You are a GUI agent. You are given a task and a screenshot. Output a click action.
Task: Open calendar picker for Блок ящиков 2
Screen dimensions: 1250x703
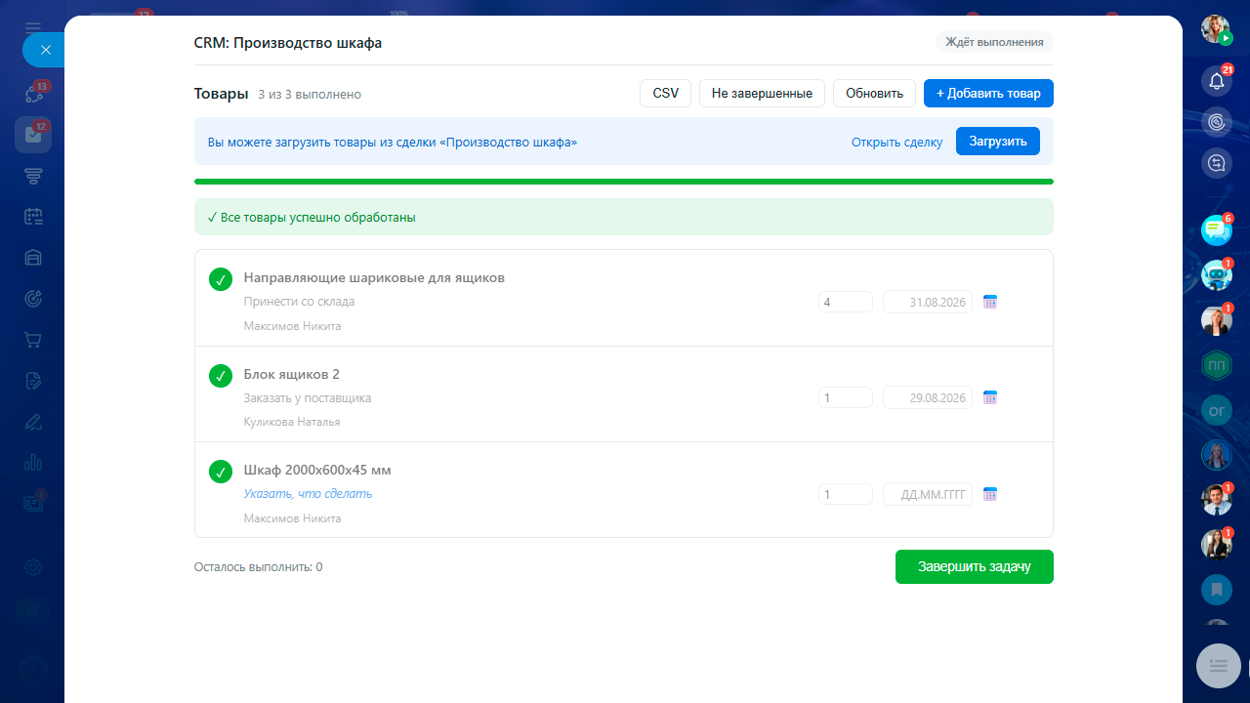989,397
